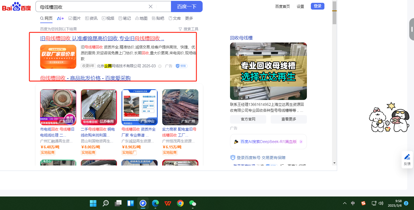Expand the ad info dropdown after 2025-03
The width and height of the screenshot is (414, 210).
(x=160, y=66)
